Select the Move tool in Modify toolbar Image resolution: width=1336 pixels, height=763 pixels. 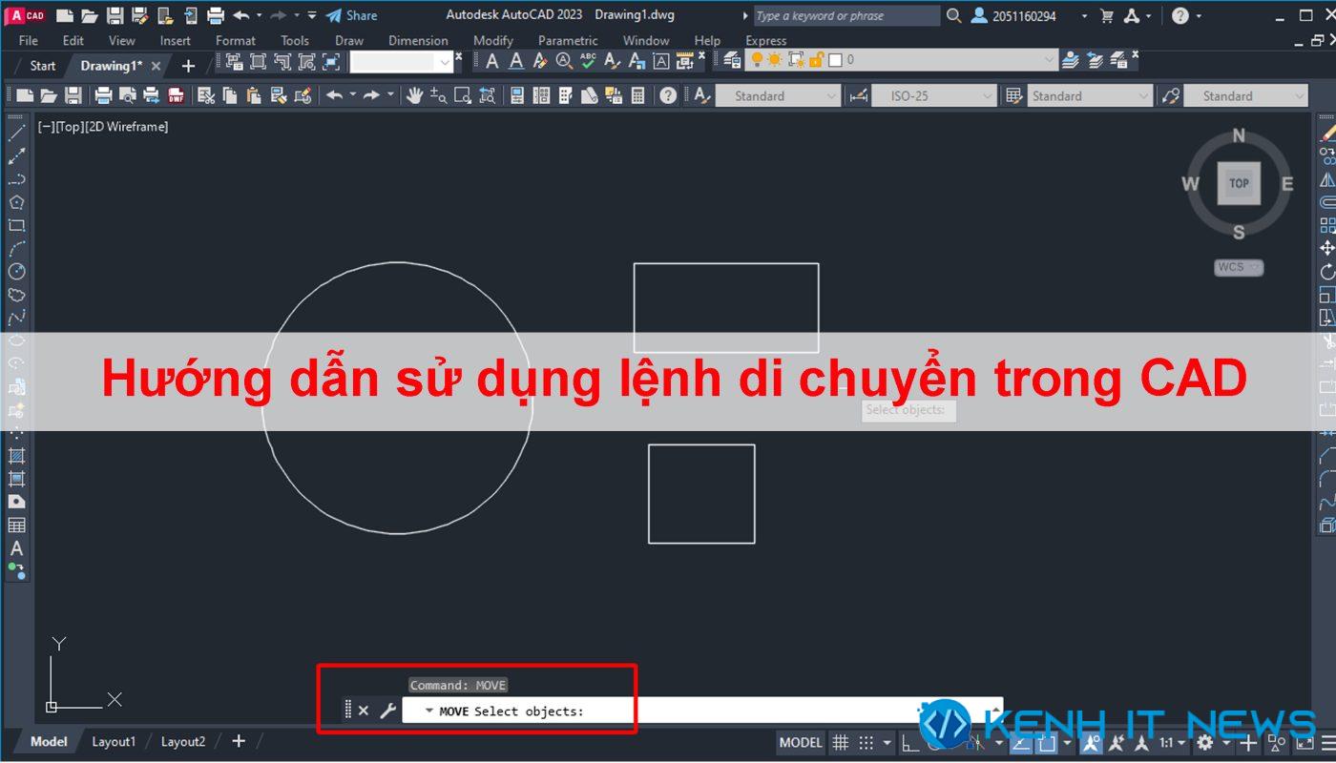point(1327,248)
